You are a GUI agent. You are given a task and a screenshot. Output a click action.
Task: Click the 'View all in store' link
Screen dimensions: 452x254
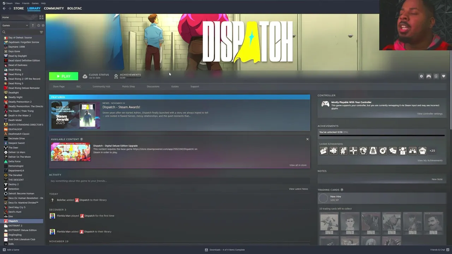298,165
